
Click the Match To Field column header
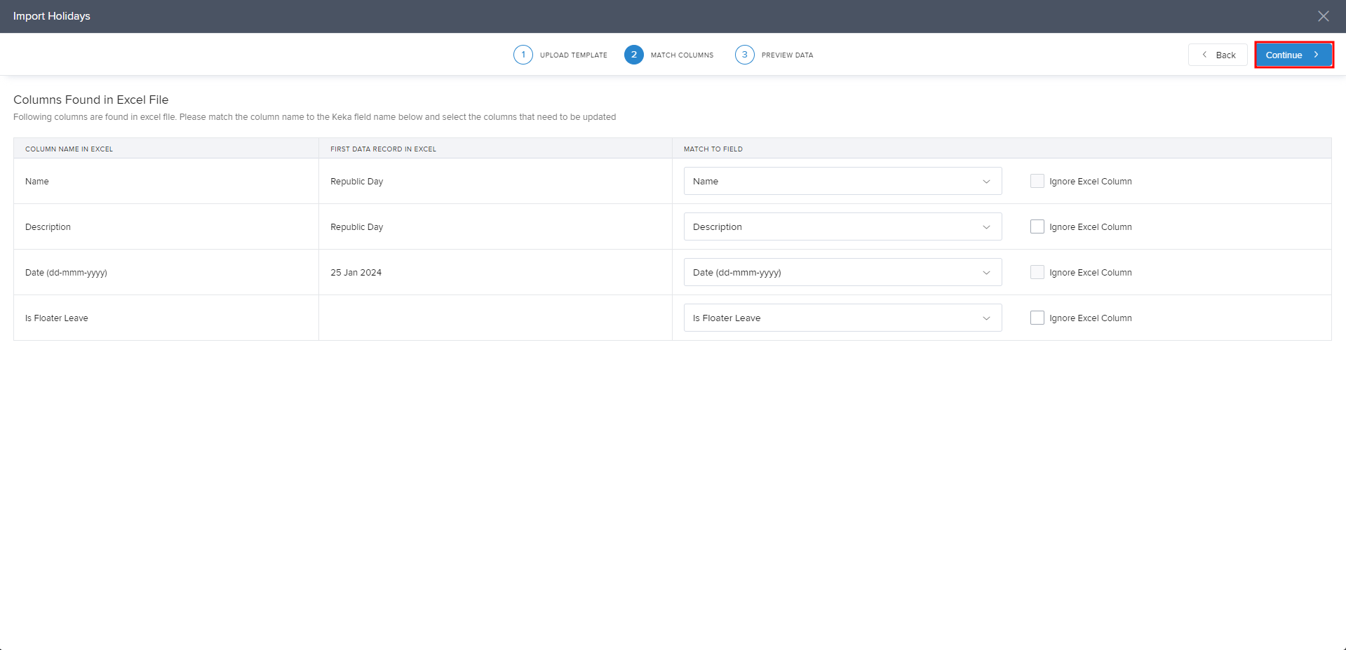(713, 149)
